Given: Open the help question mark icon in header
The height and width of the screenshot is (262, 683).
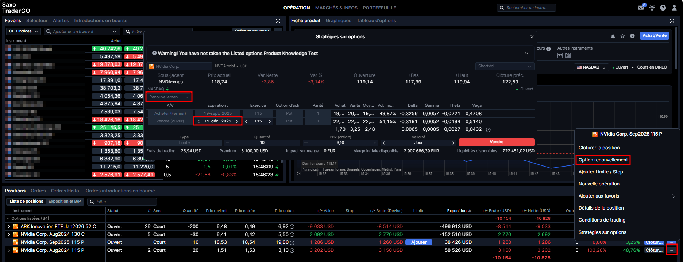Looking at the screenshot, I should tap(663, 8).
